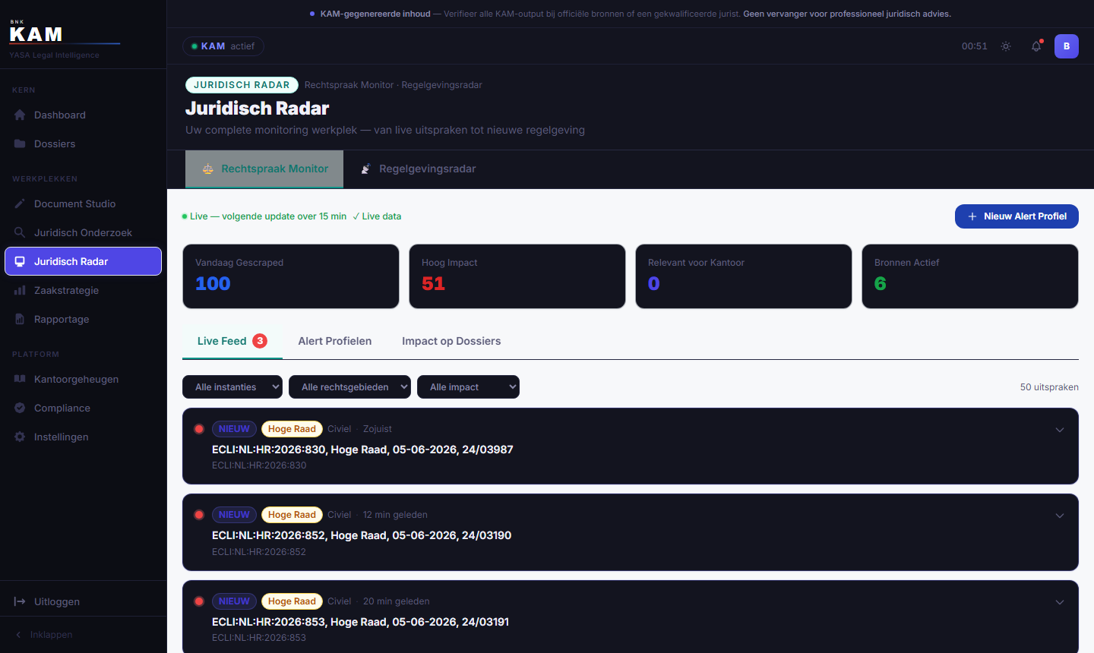Click the KAM actief status pill

point(223,46)
